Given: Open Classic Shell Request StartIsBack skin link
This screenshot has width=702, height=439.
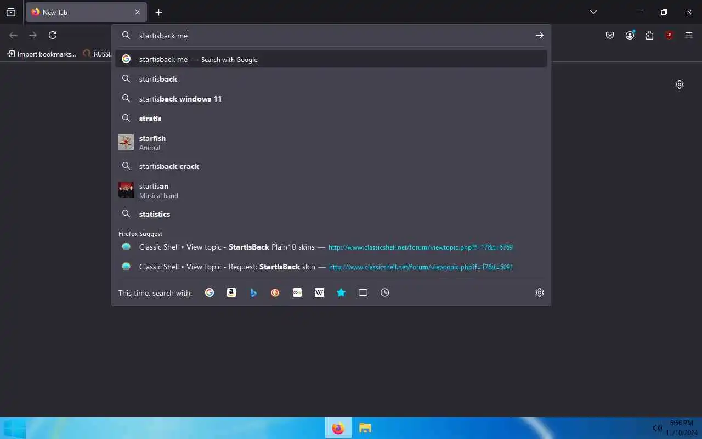Looking at the screenshot, I should click(331, 267).
